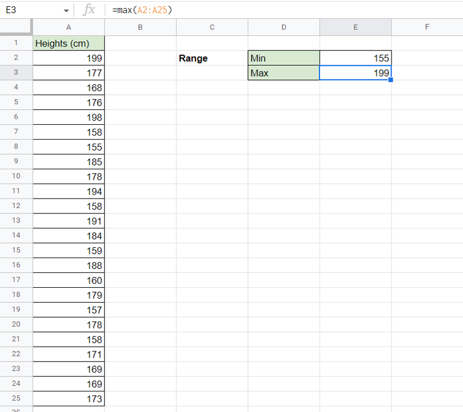The image size is (463, 412).
Task: Select row 21 header
Action: coord(16,339)
